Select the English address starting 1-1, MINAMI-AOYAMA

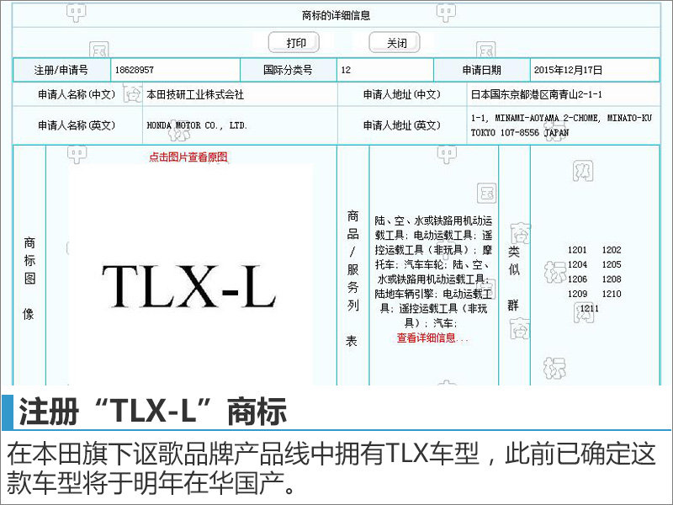coord(561,125)
